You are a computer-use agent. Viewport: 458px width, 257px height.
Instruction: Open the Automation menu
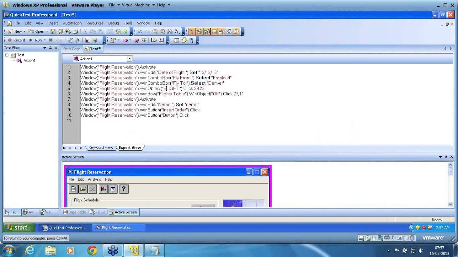click(x=72, y=23)
